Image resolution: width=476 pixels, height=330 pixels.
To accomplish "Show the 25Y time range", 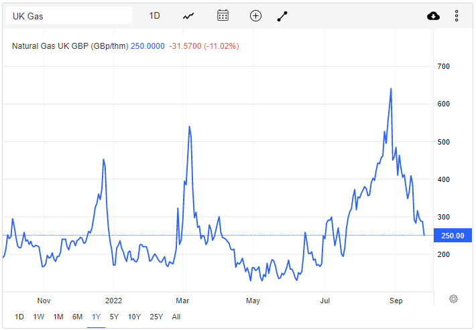I will (156, 317).
